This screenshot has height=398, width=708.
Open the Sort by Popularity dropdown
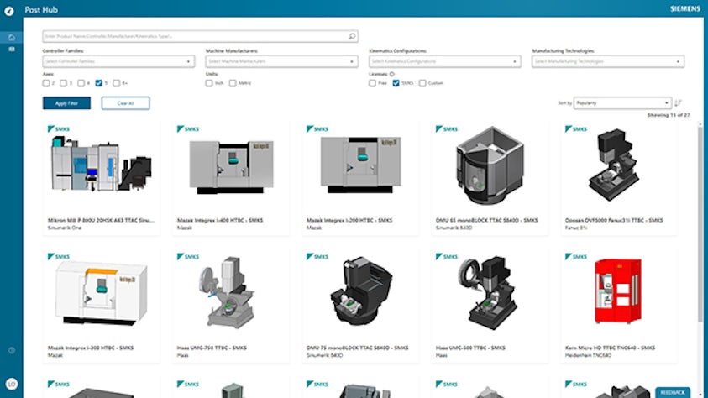point(622,103)
